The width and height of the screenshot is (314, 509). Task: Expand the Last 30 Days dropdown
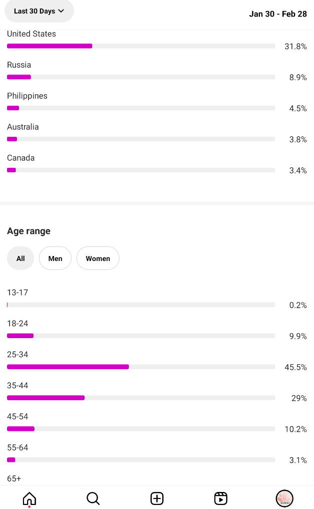click(39, 11)
